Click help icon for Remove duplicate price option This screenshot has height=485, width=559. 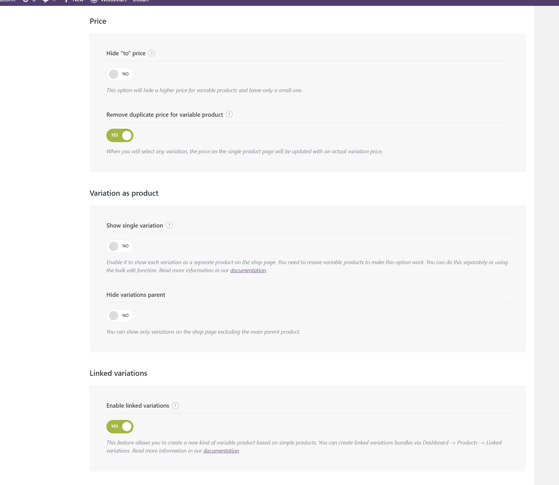pyautogui.click(x=229, y=114)
